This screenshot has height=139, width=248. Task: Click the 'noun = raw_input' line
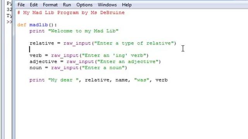(78, 68)
